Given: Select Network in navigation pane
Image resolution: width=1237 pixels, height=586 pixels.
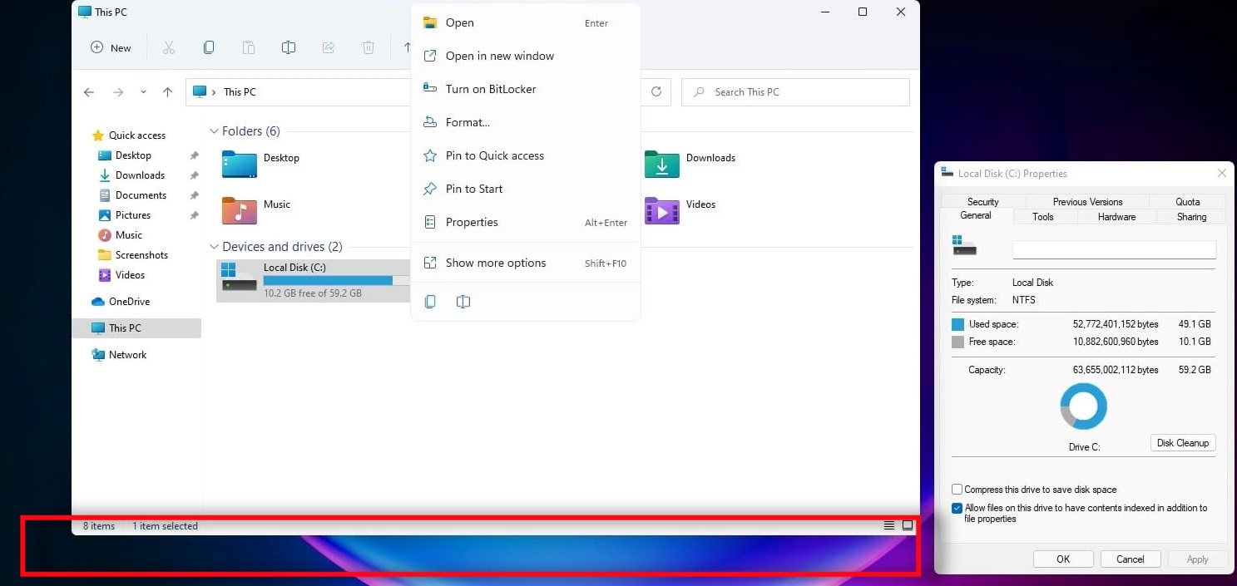Looking at the screenshot, I should 127,355.
